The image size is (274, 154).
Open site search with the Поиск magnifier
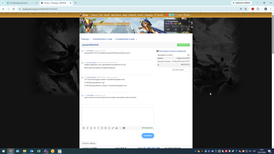tap(179, 15)
